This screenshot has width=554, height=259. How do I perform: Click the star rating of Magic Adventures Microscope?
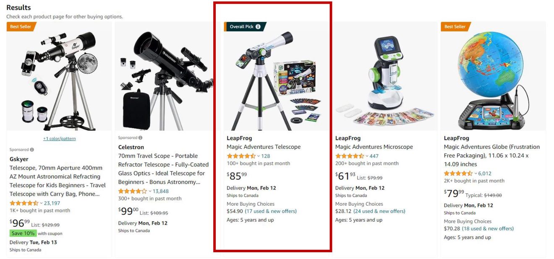click(350, 156)
